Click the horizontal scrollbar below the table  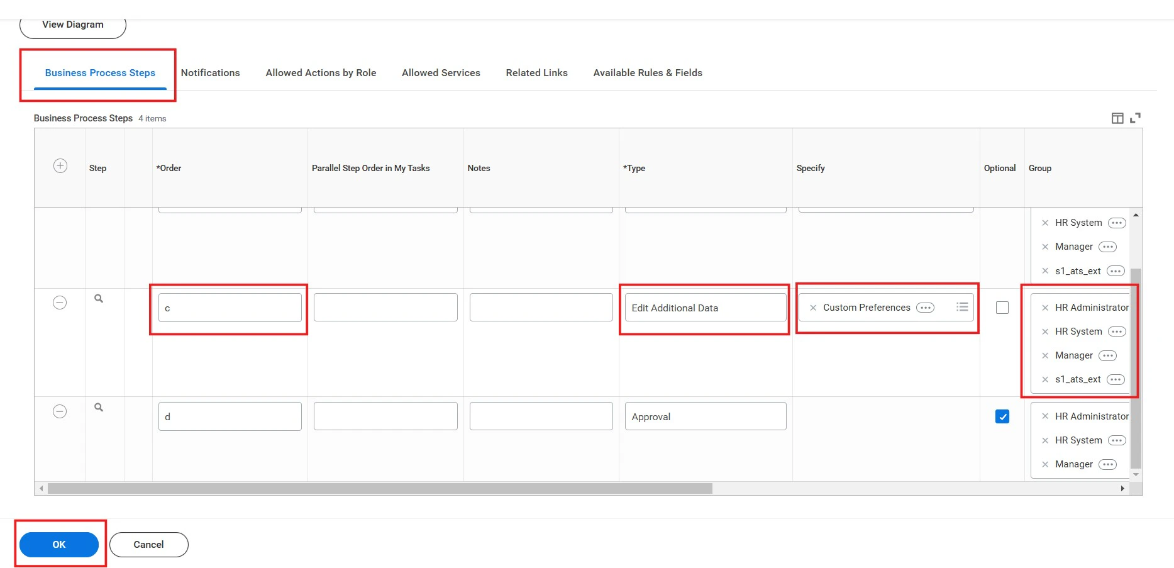click(x=377, y=488)
